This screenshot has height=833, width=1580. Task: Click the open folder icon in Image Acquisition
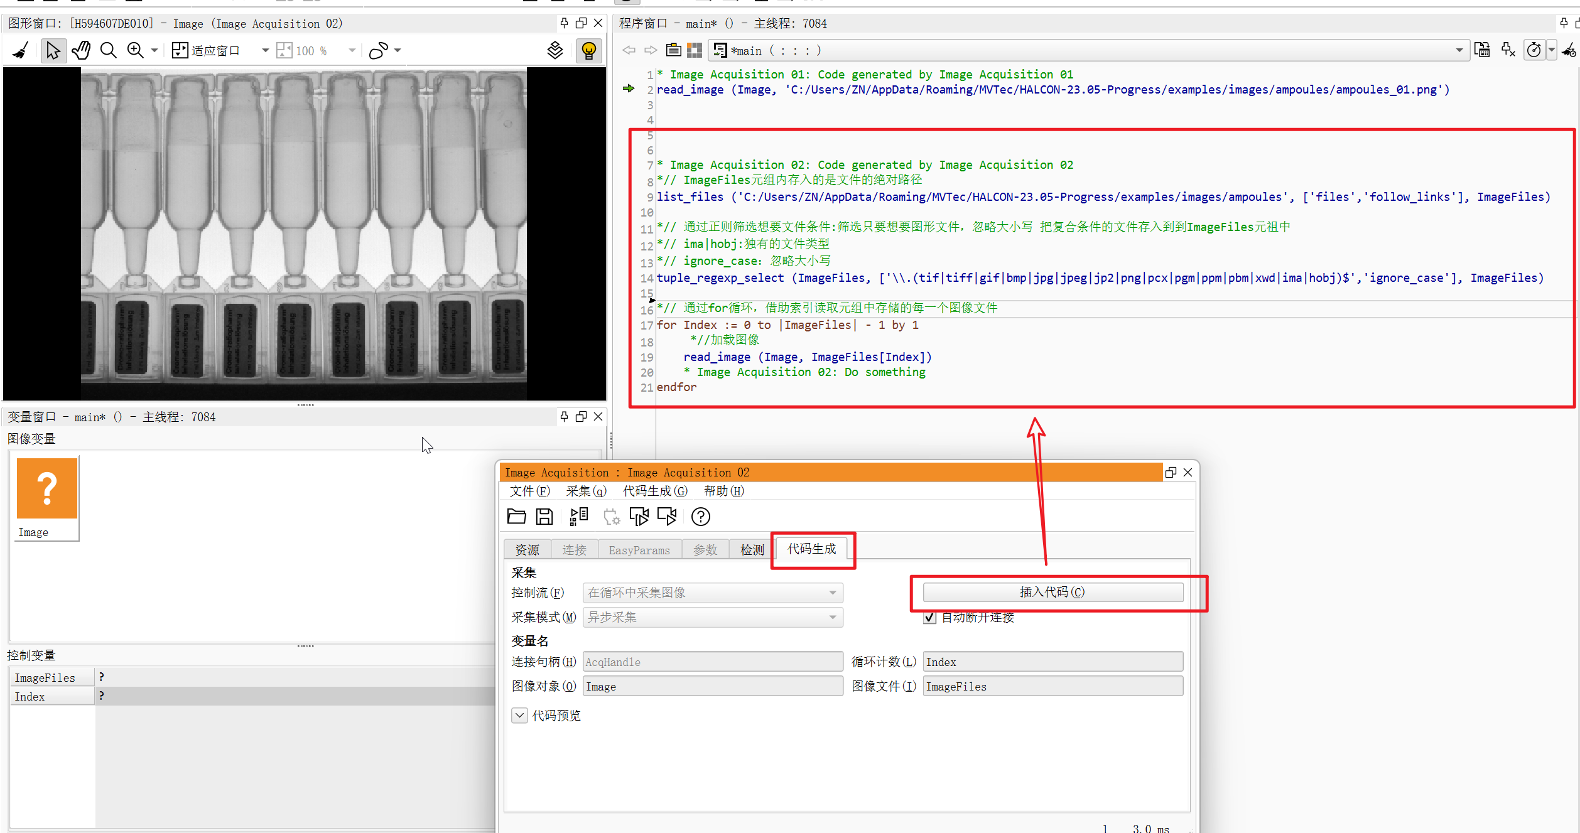click(516, 517)
